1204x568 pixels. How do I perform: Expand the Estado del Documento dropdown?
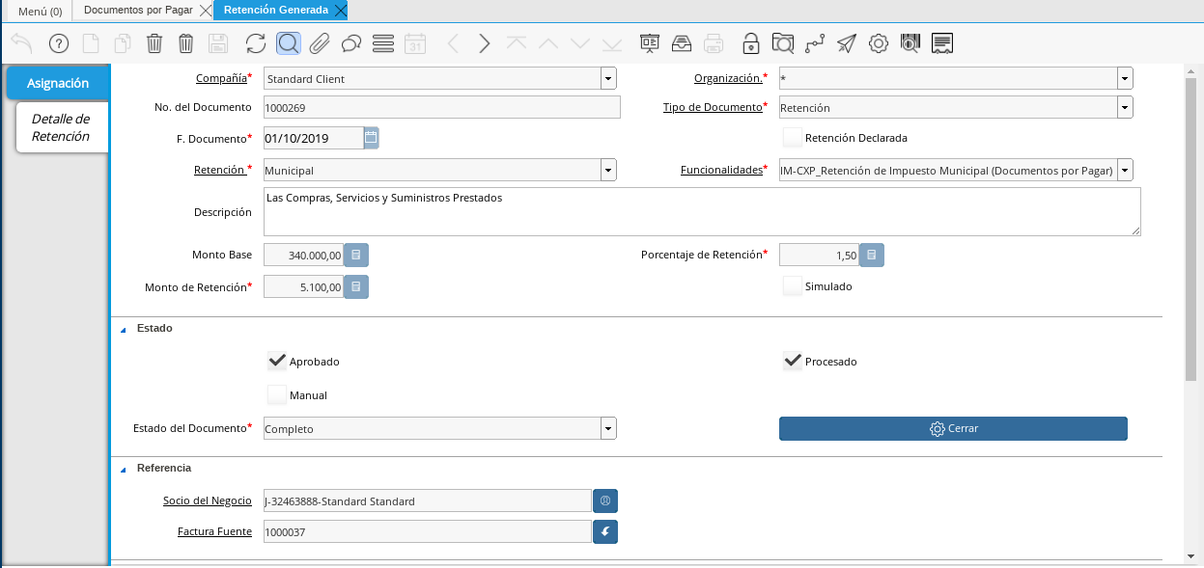coord(608,429)
